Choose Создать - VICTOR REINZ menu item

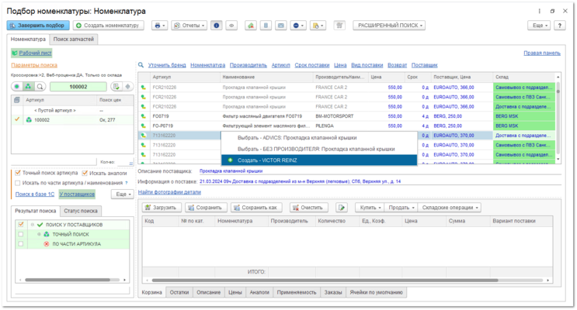(319, 160)
